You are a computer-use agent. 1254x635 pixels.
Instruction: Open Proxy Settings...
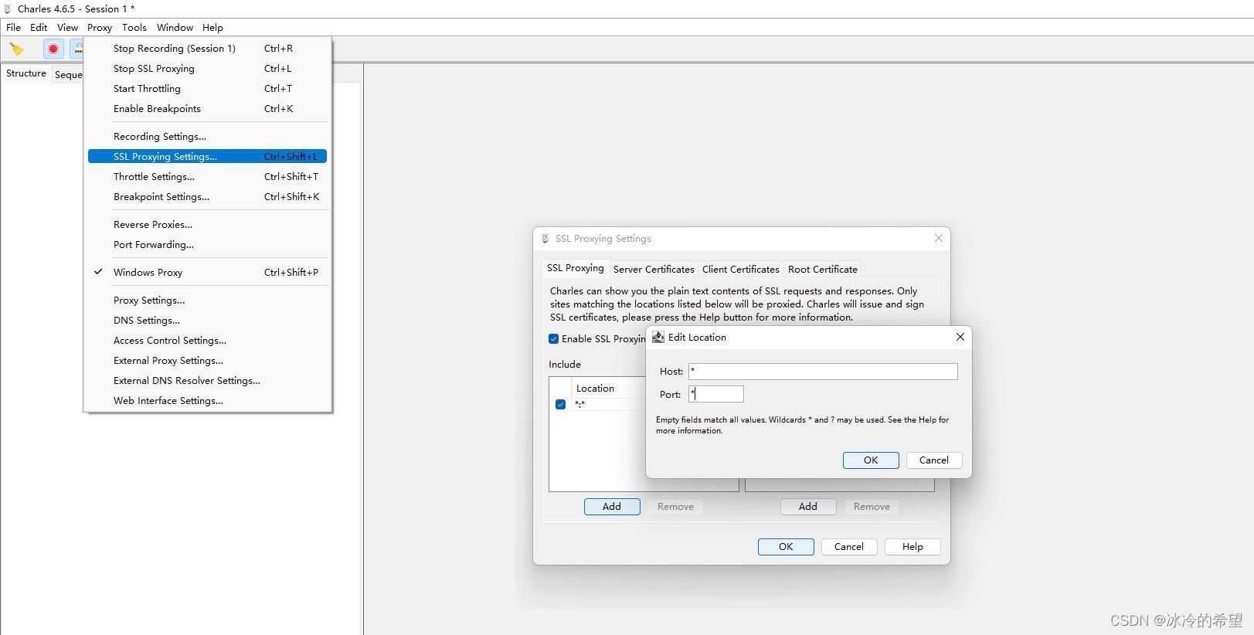point(208,300)
